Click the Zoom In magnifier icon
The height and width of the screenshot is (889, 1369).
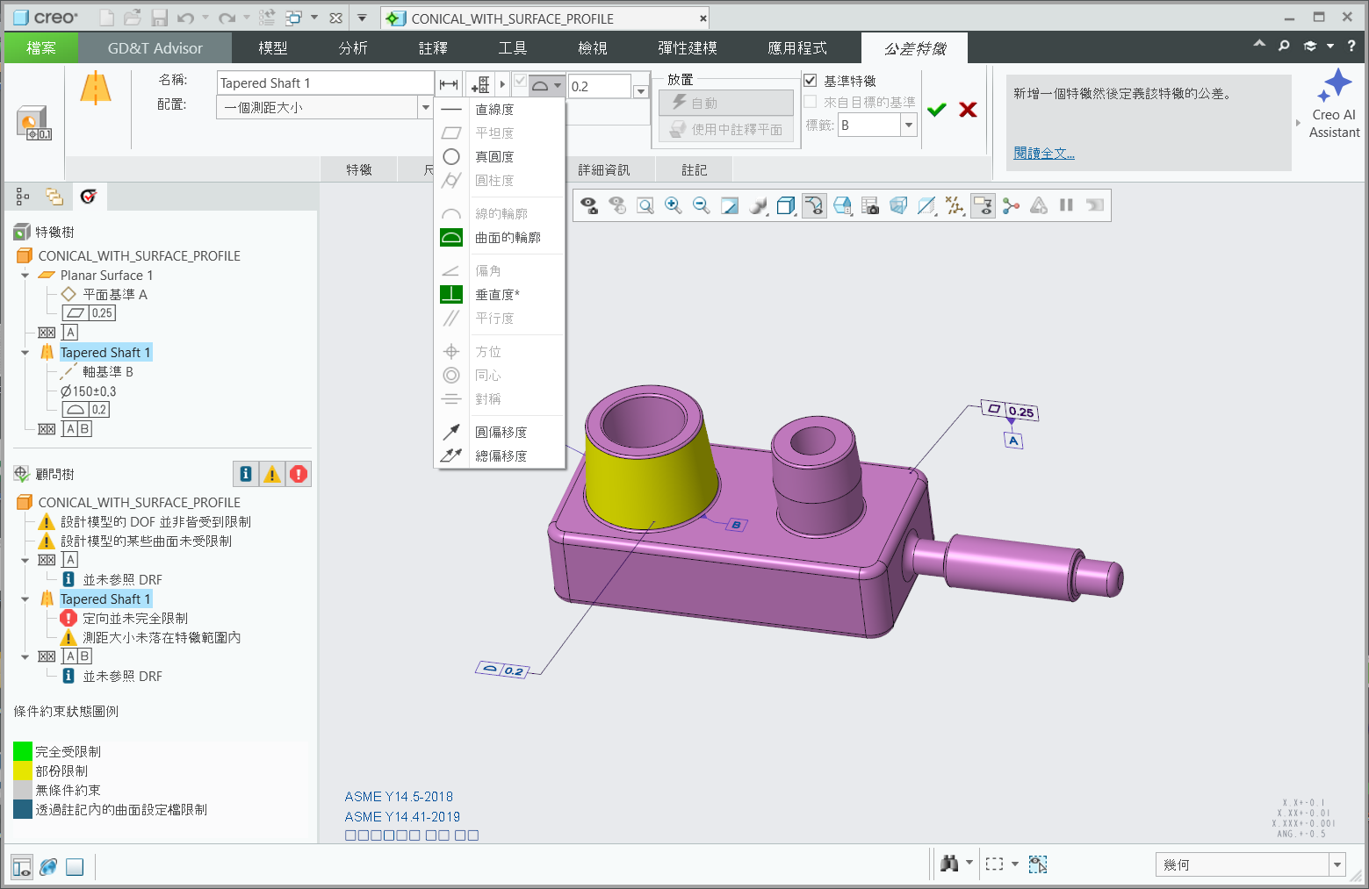click(x=674, y=205)
